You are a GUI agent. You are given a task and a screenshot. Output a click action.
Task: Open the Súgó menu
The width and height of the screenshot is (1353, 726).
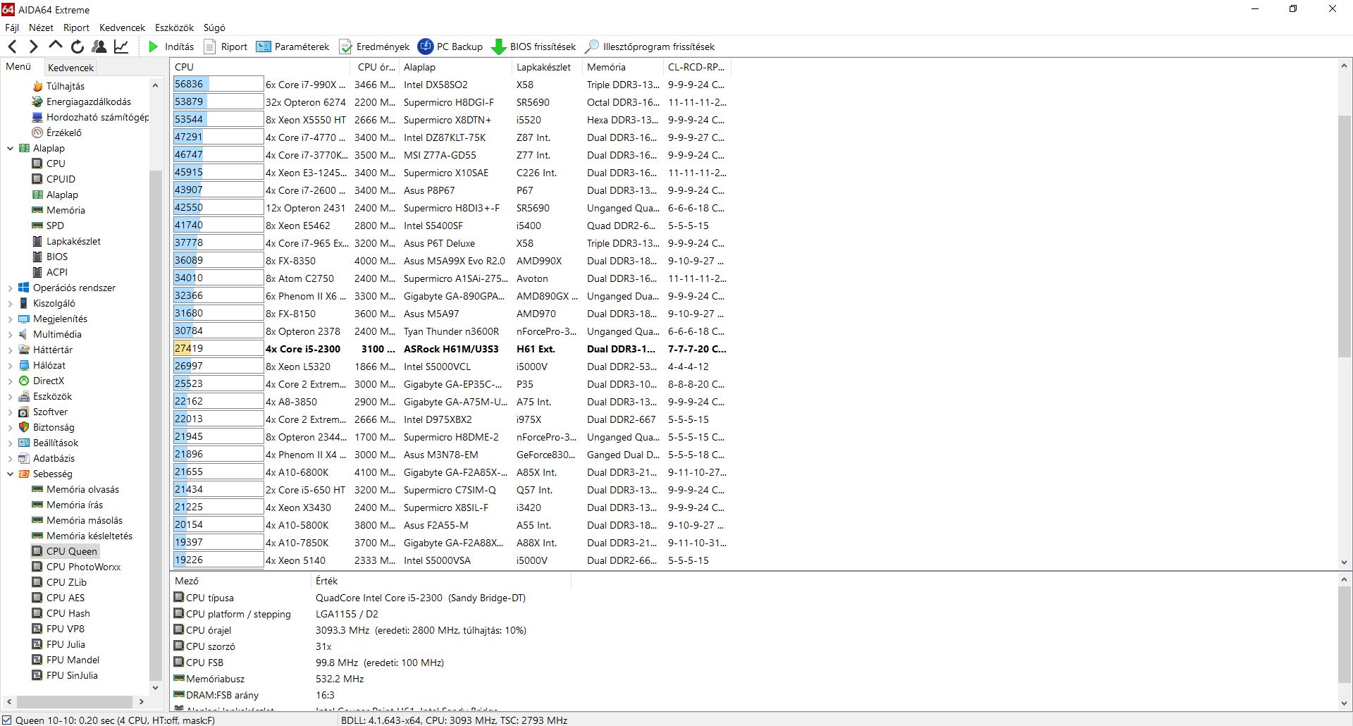click(x=214, y=27)
